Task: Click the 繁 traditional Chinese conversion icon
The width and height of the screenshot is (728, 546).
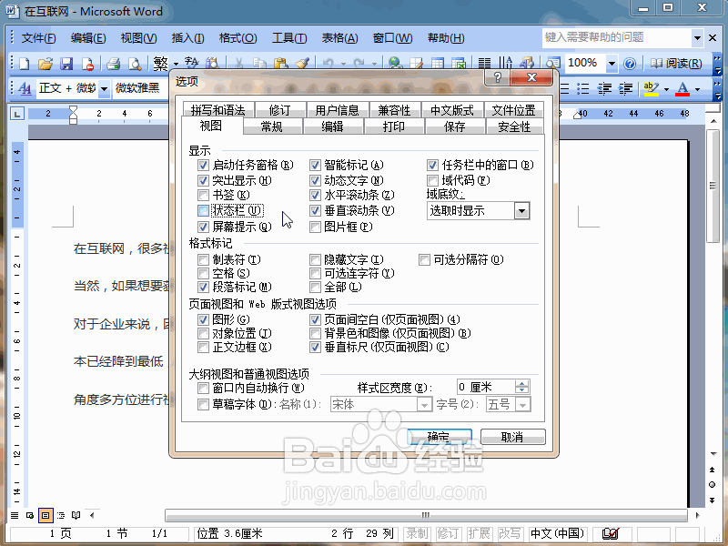Action: [160, 63]
